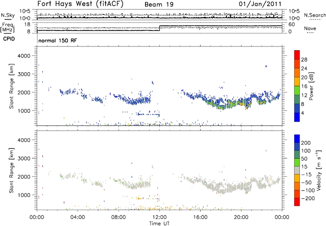
Task: Click the '4000' label on power panel axis
Action: click(x=24, y=56)
